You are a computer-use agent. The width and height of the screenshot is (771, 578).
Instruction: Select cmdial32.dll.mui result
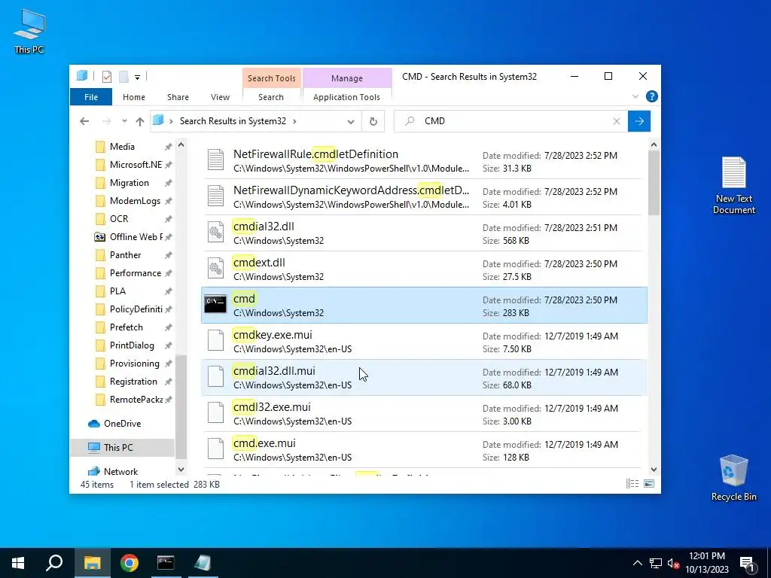tap(424, 378)
